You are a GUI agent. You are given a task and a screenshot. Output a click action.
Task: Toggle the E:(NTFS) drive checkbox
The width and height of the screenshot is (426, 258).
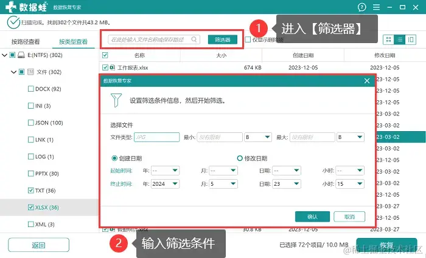12,55
